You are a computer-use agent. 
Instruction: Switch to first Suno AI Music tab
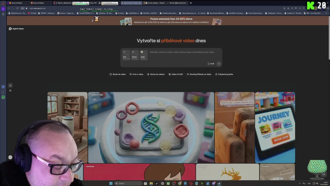coord(17,3)
